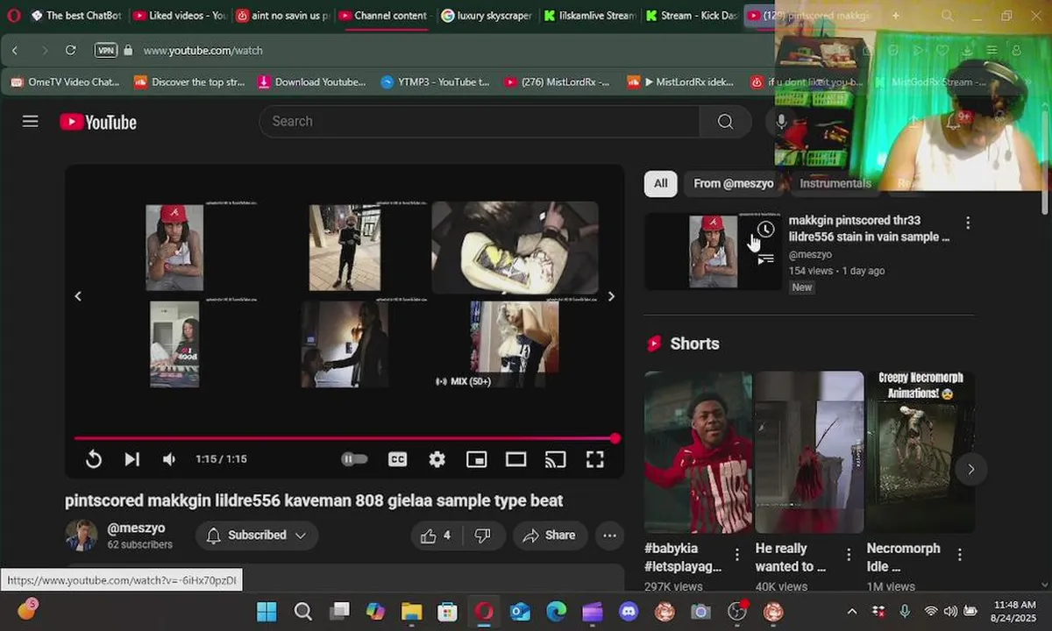The height and width of the screenshot is (631, 1052).
Task: Show hidden system tray icons
Action: 851,612
